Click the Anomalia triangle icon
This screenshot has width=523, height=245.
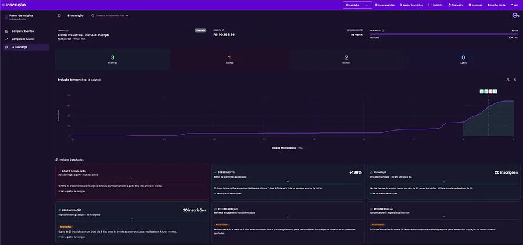click(371, 172)
